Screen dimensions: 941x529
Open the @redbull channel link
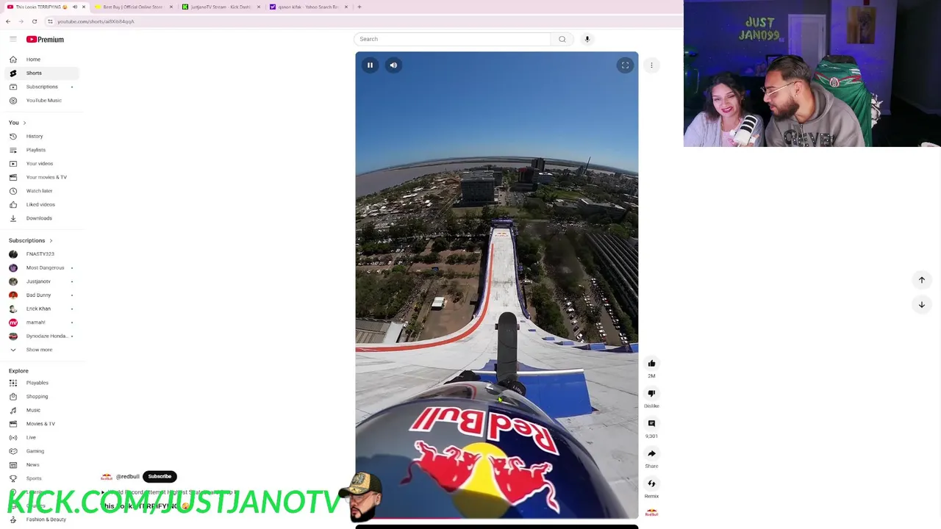tap(128, 477)
